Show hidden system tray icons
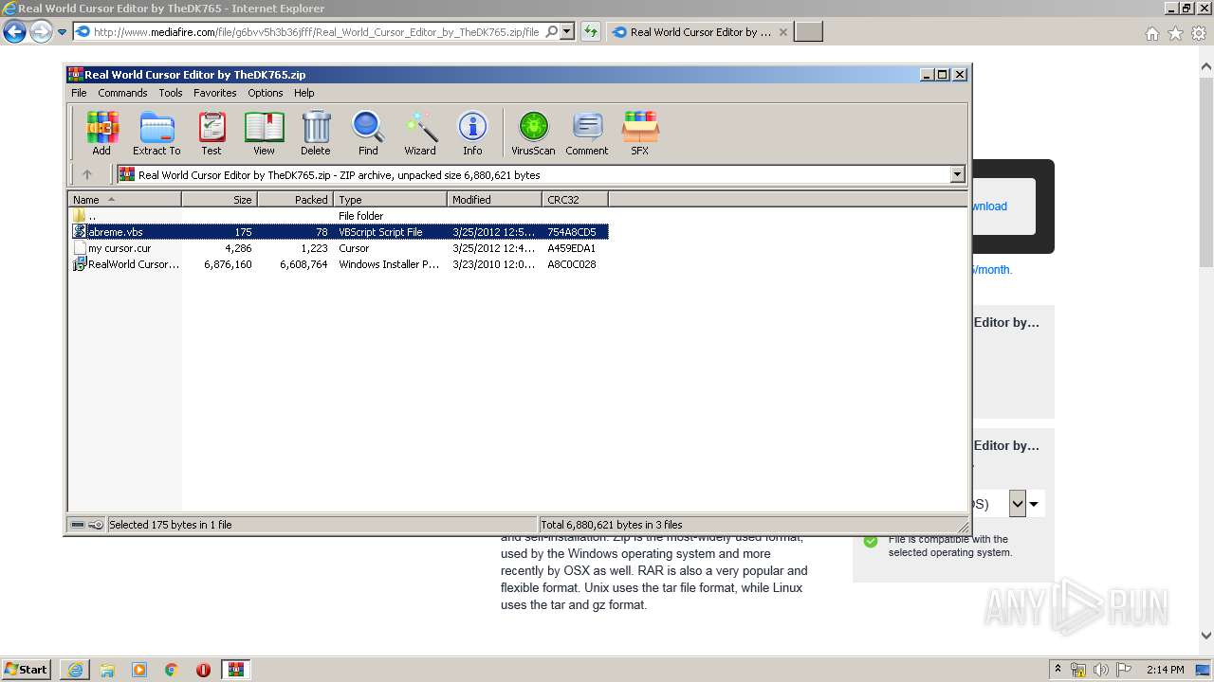 tap(1058, 670)
